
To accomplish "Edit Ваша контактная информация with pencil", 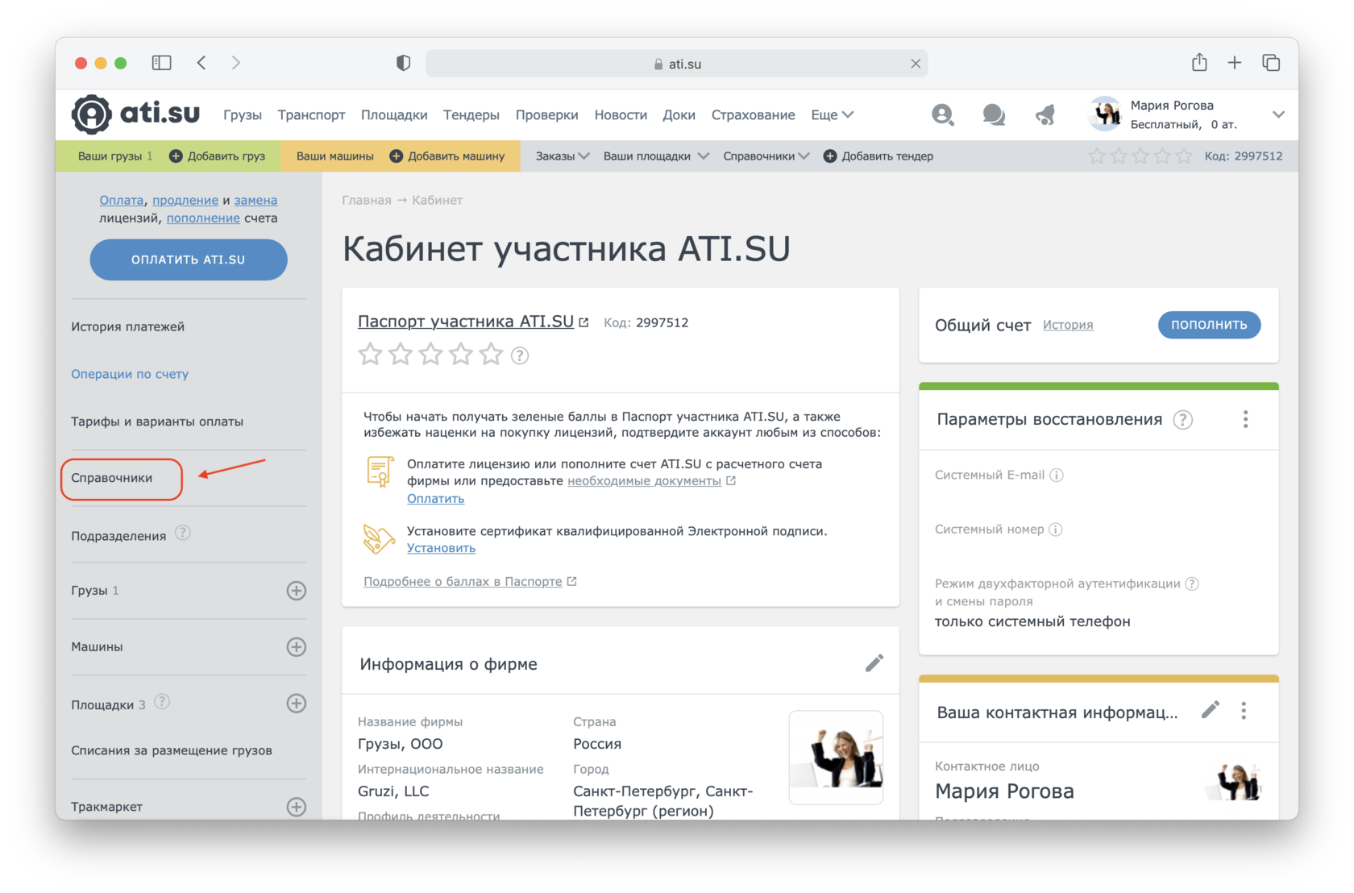I will [1210, 710].
